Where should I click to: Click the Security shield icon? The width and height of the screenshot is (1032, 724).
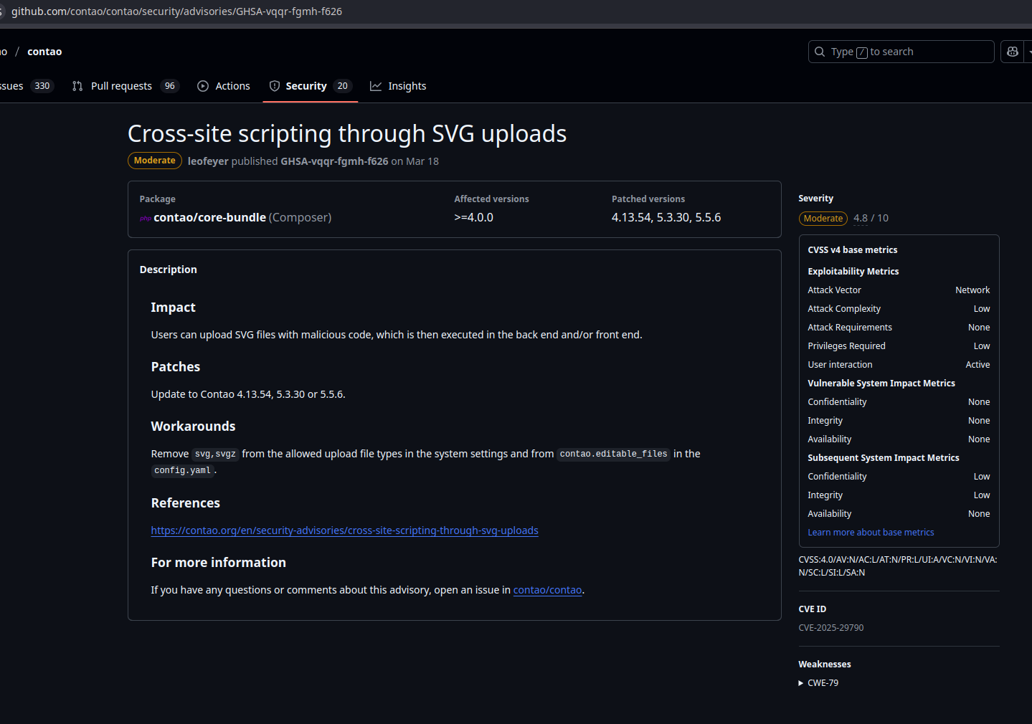click(275, 86)
